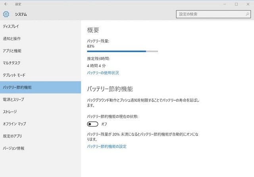Open 既定のアプリ settings
The width and height of the screenshot is (254, 177).
(40, 136)
